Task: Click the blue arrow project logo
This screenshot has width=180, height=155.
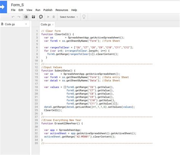Action: pos(3,7)
